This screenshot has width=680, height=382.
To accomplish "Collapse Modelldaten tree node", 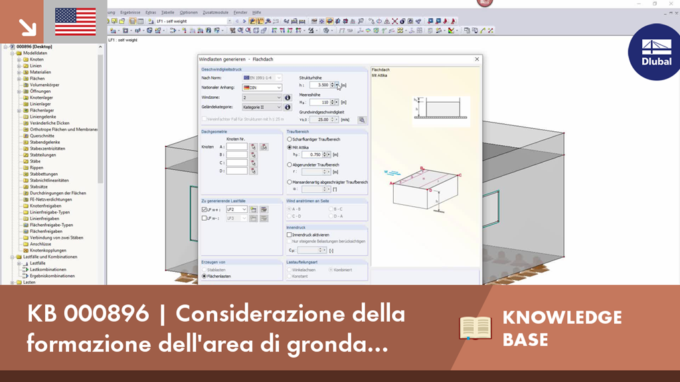I will point(13,53).
